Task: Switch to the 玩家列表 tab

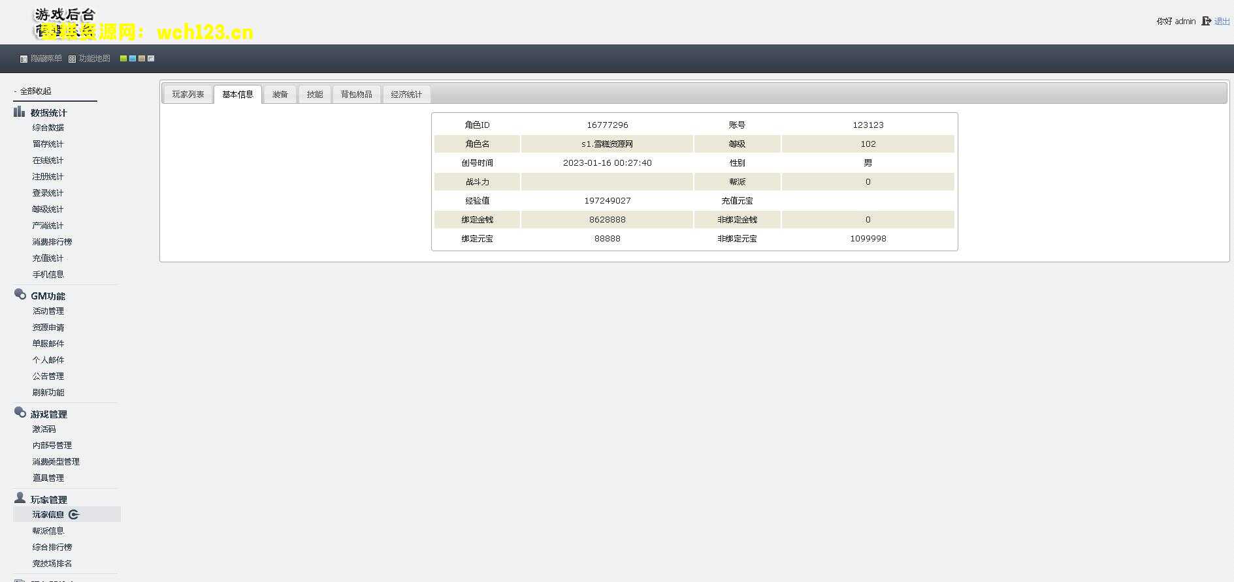Action: 188,95
